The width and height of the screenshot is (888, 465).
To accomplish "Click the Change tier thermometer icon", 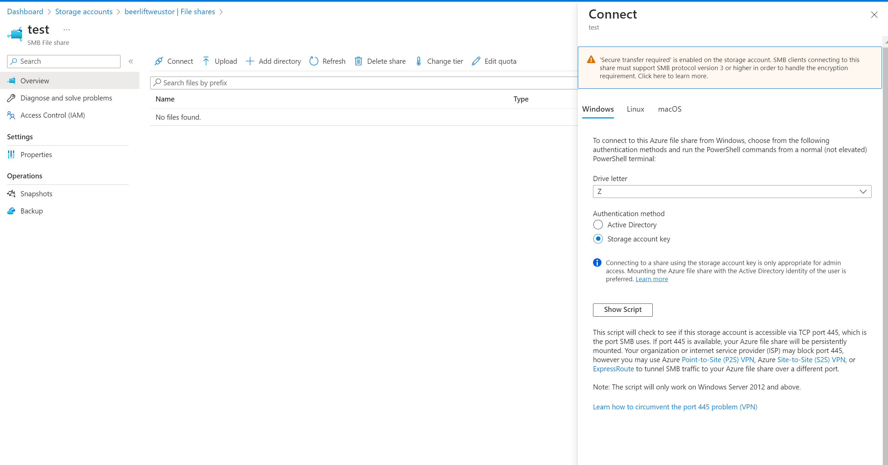I will click(x=419, y=61).
